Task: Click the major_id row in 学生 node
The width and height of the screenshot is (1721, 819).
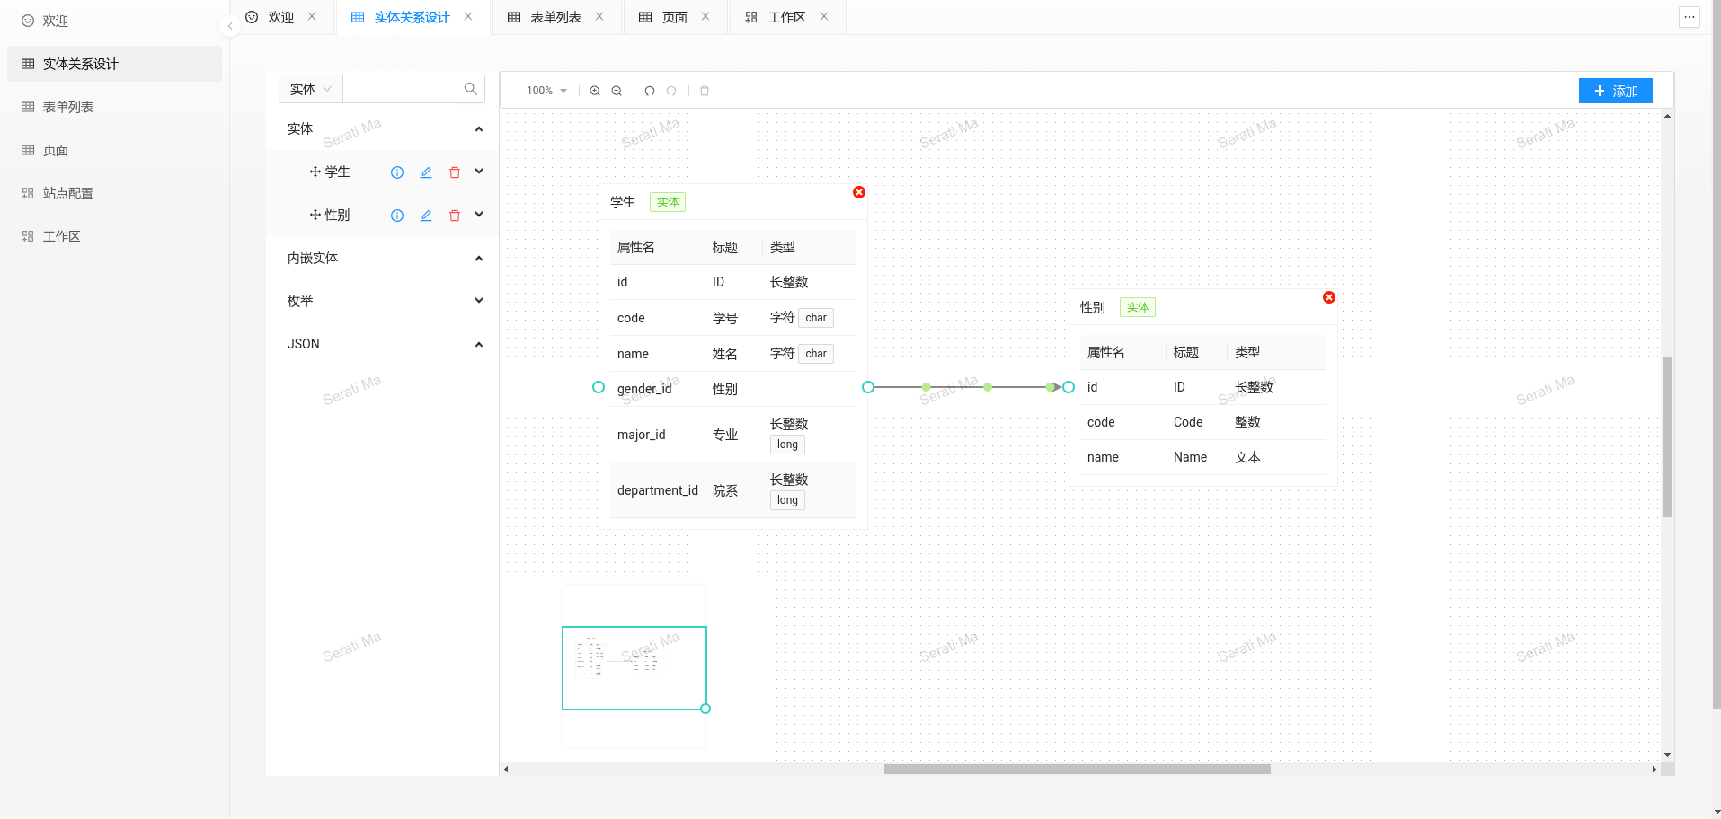Action: pos(733,435)
